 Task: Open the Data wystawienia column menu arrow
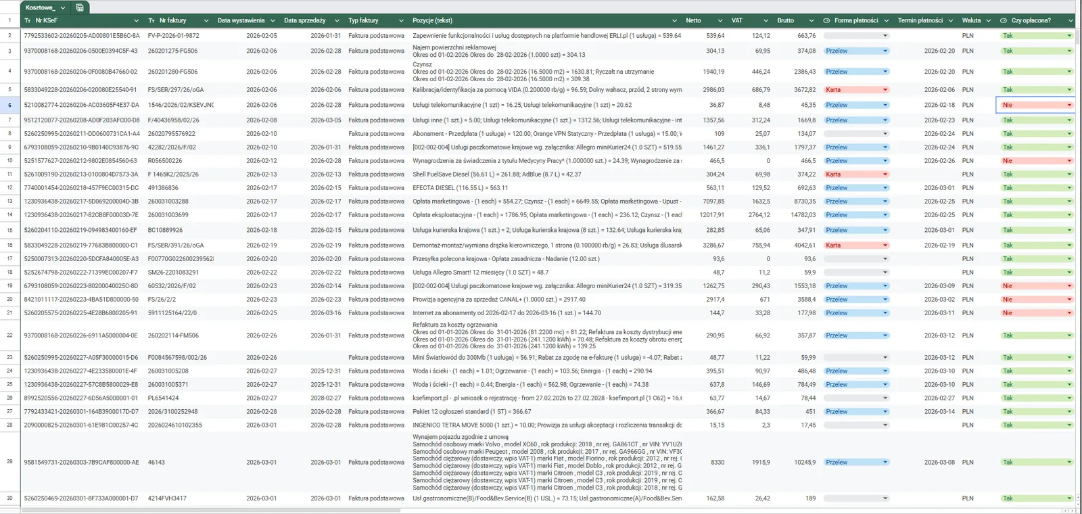tap(273, 20)
